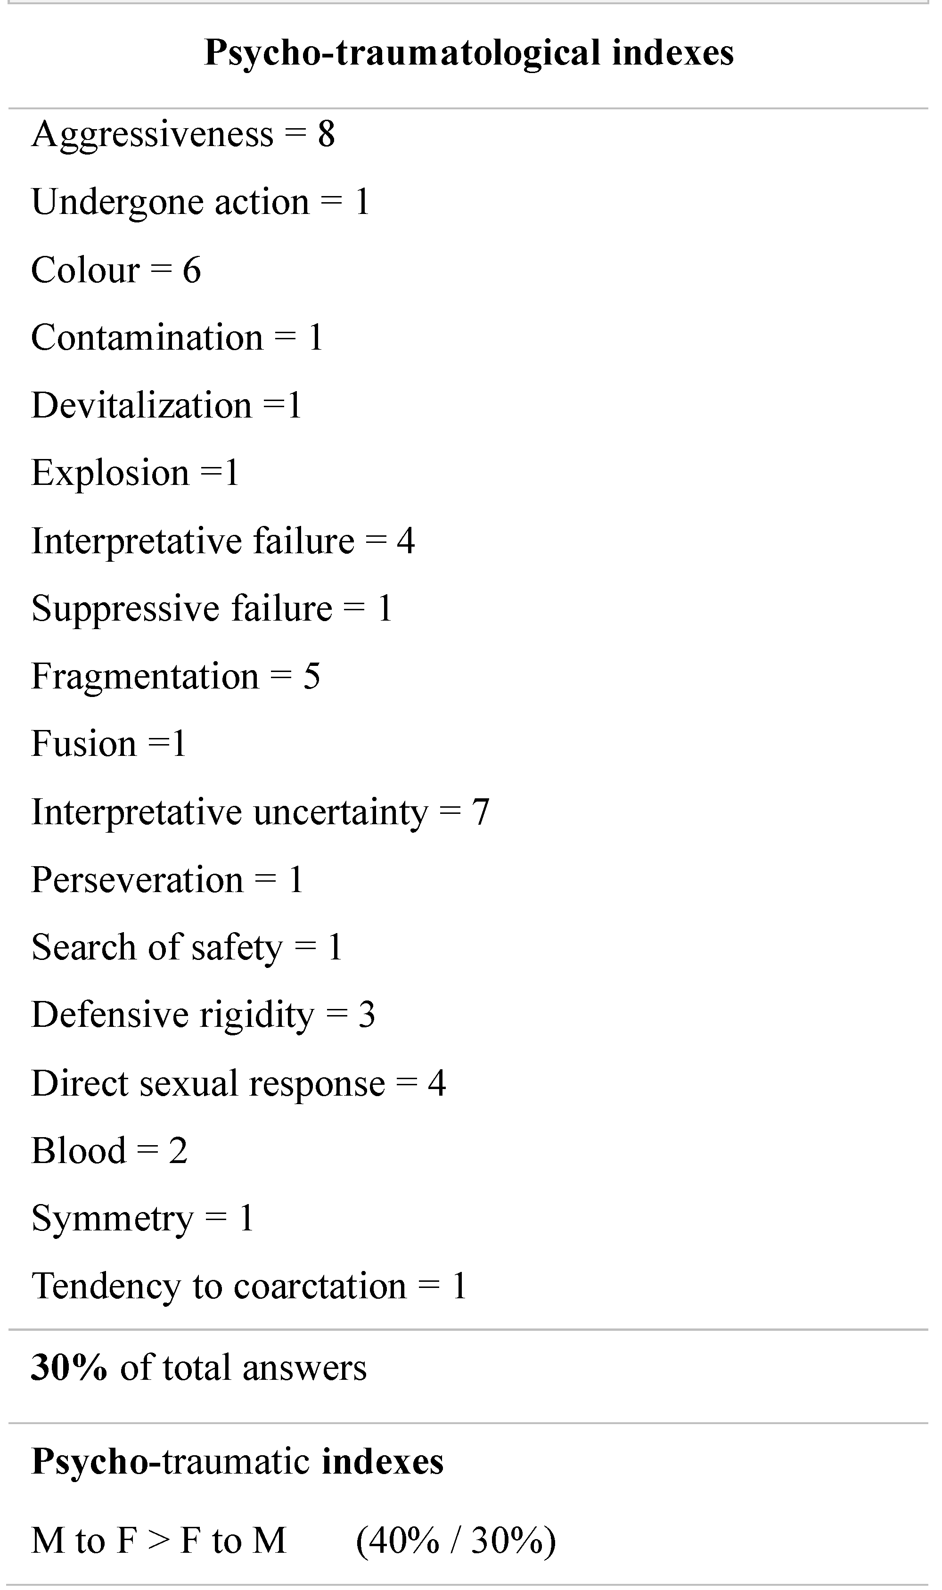The width and height of the screenshot is (942, 1590).
Task: Select the 'Direct sexual response = 4' row
Action: (x=238, y=1083)
